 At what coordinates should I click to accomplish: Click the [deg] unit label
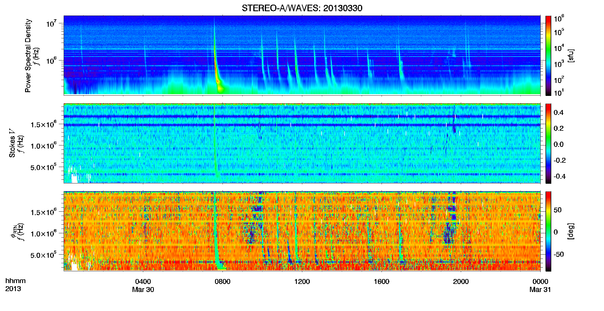tap(571, 231)
